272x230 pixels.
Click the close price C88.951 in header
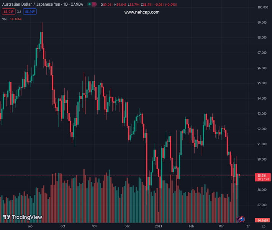pyautogui.click(x=147, y=5)
